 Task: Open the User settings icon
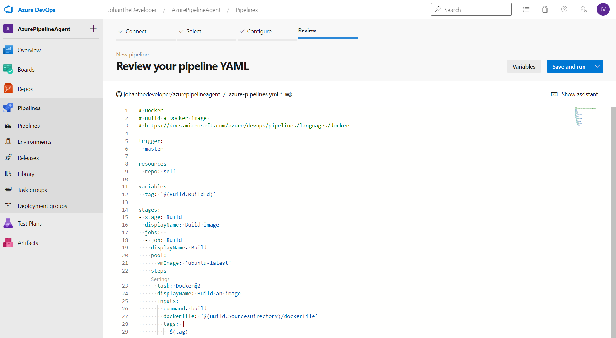coord(584,9)
